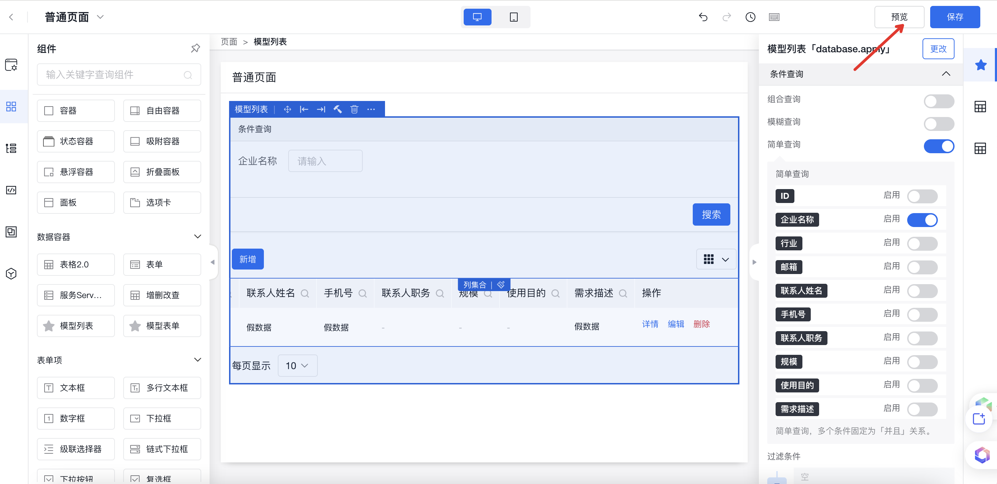Screen dimensions: 997x484
Task: Enable the ID field toggle
Action: click(922, 196)
